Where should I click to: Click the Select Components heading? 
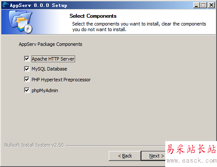pyautogui.click(x=93, y=16)
